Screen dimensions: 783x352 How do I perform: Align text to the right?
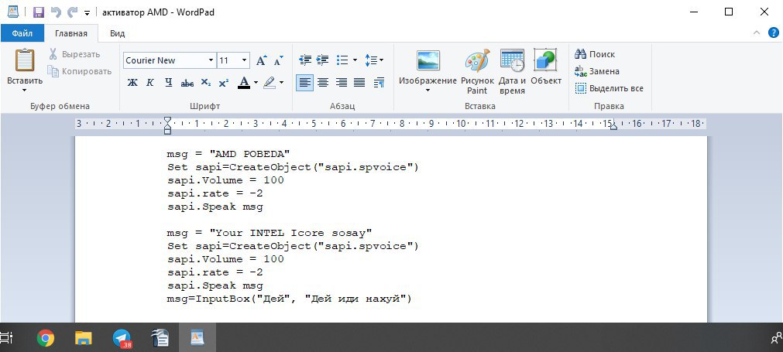tap(341, 82)
